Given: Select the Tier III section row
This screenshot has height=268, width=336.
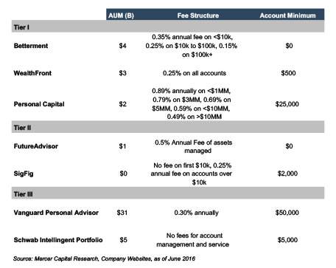Looking at the screenshot, I should point(168,193).
